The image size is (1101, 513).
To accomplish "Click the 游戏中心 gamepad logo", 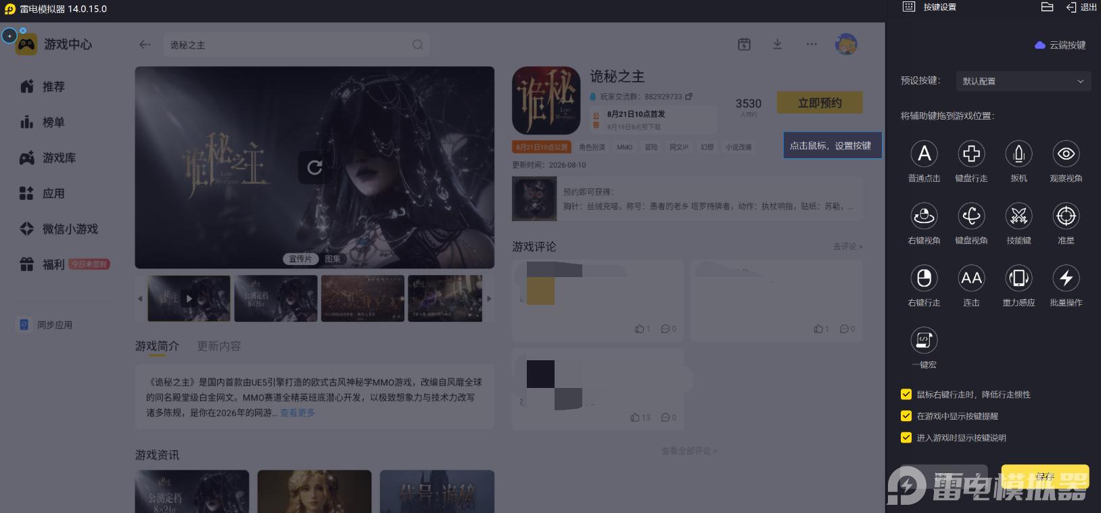I will coord(26,45).
